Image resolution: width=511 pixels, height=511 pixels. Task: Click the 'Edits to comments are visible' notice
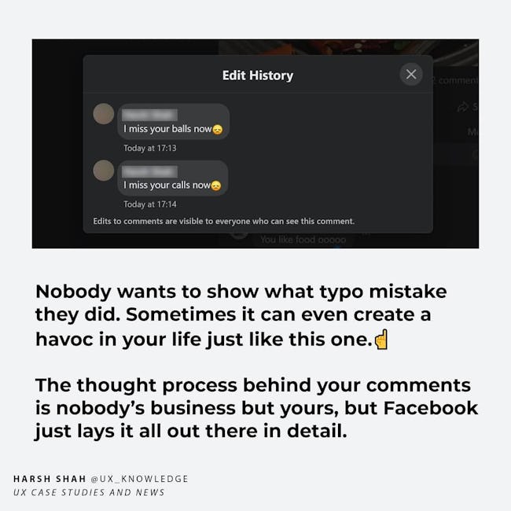click(223, 221)
